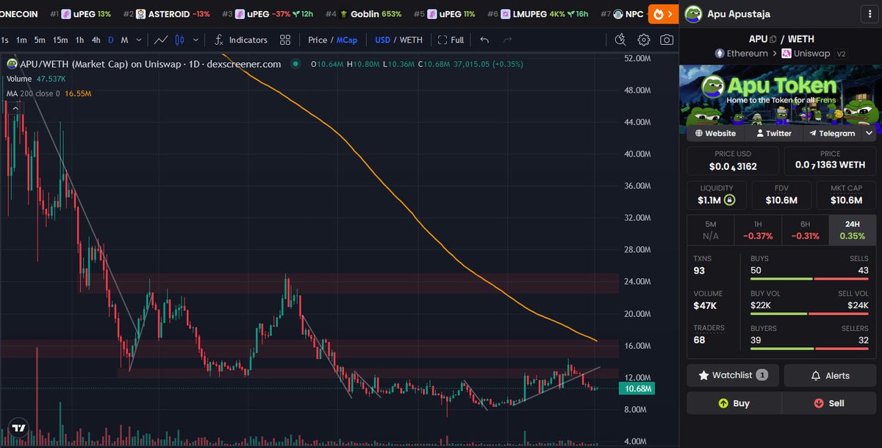
Task: Open trending #5 uPEG 11% token
Action: (444, 14)
